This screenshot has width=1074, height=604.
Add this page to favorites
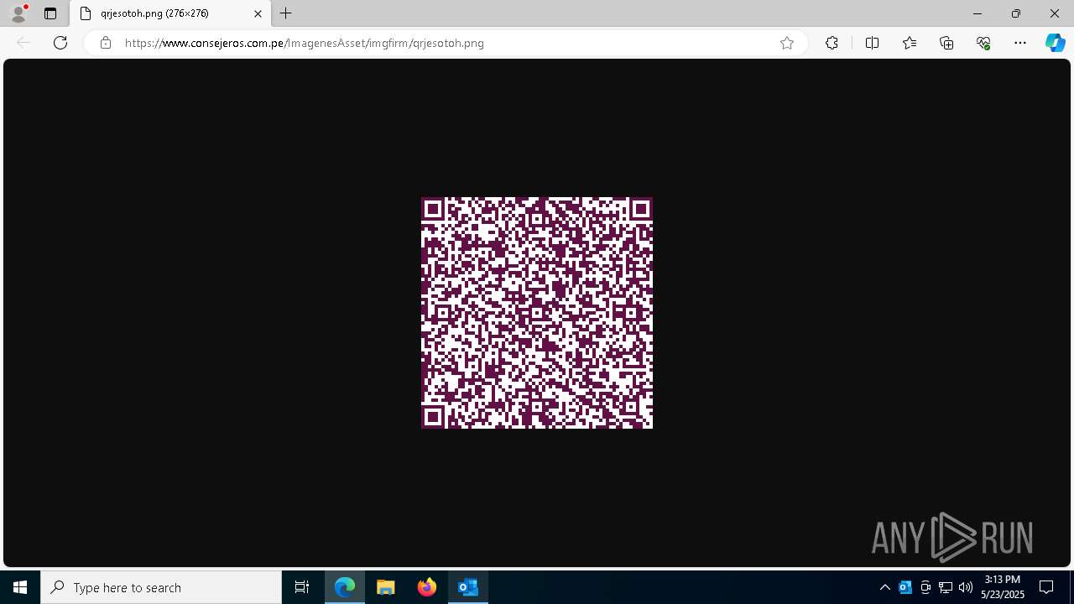coord(787,43)
